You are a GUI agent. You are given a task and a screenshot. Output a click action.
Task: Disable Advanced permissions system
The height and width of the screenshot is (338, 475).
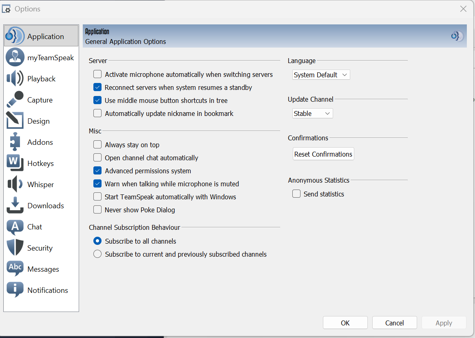pyautogui.click(x=97, y=170)
